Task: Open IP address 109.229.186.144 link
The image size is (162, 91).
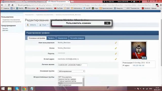Action: click(138, 65)
